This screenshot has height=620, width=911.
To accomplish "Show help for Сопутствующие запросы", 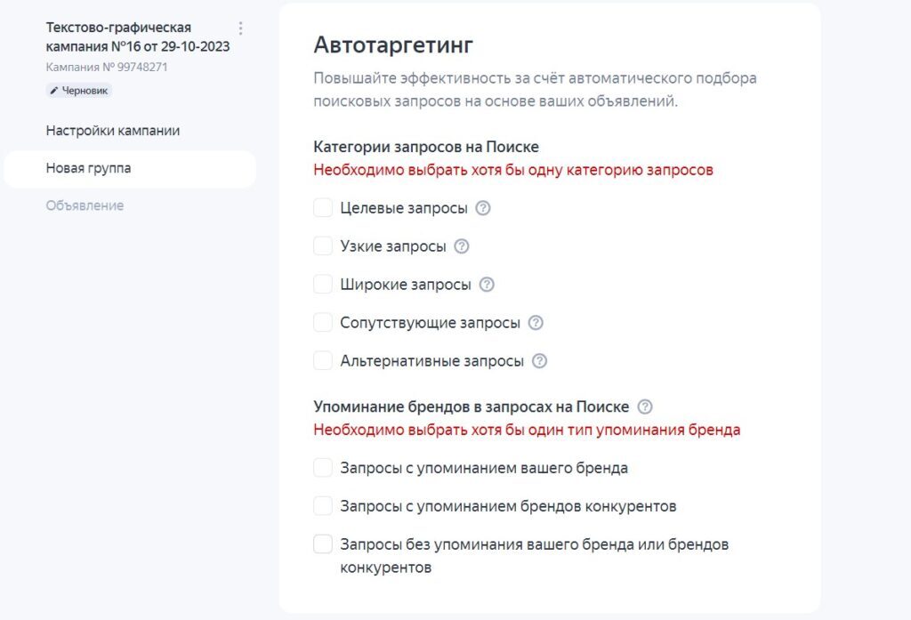I will [536, 323].
